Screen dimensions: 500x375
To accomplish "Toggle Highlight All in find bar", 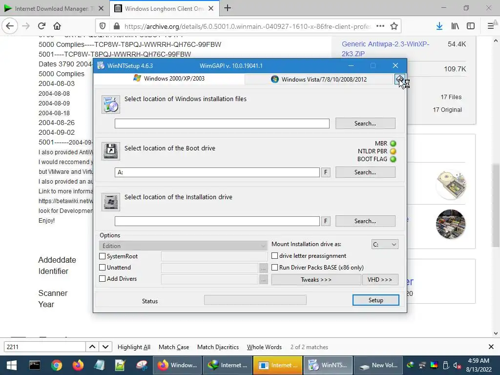I will [134, 347].
